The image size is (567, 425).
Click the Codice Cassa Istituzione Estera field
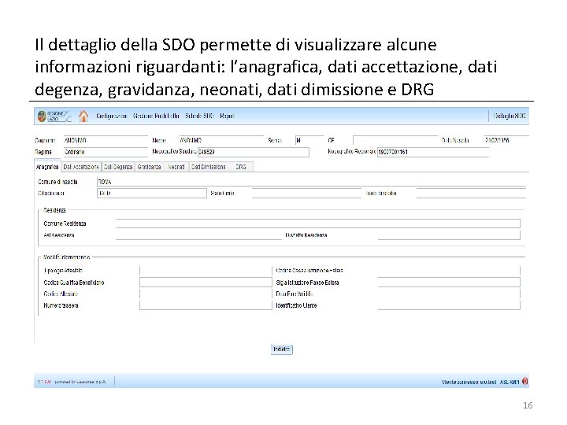point(449,271)
